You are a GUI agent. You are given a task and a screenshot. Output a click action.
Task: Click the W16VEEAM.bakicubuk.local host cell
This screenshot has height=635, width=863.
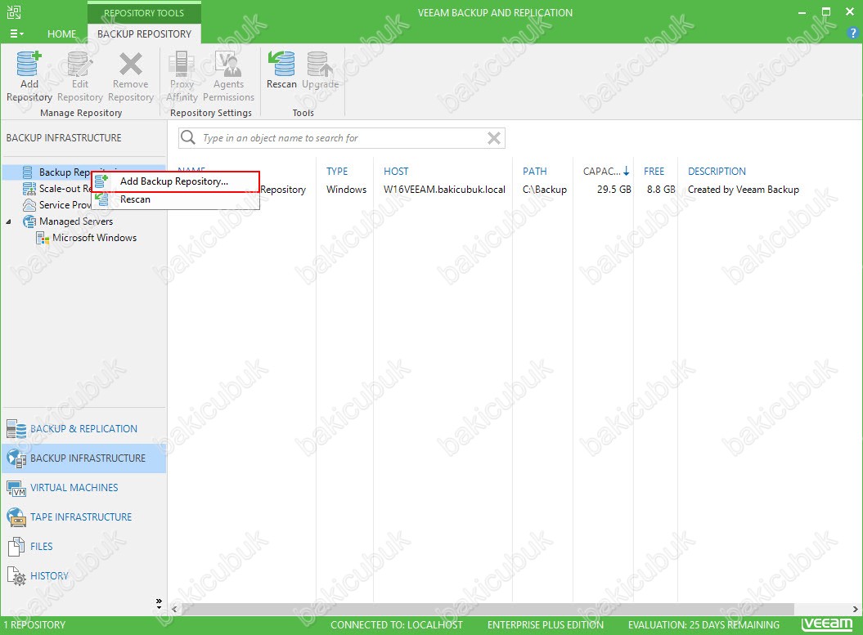444,190
